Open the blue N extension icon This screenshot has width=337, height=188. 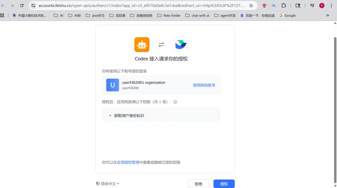pos(274,6)
